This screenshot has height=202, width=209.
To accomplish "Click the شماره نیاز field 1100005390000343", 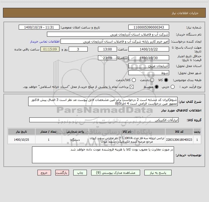I will (x=149, y=27).
